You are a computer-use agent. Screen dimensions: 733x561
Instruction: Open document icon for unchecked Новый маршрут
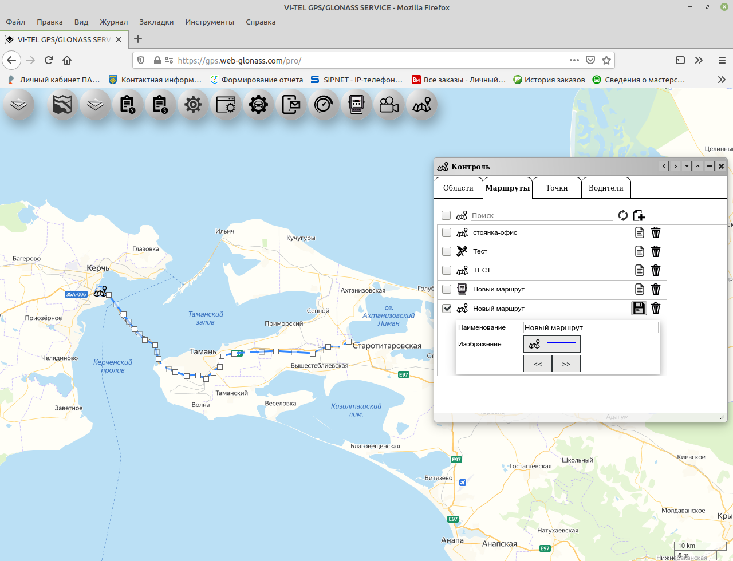640,289
